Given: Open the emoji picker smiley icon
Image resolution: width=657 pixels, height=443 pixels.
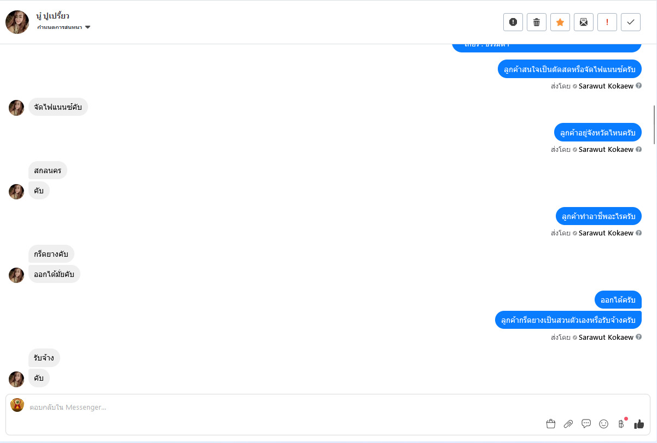Looking at the screenshot, I should point(604,424).
